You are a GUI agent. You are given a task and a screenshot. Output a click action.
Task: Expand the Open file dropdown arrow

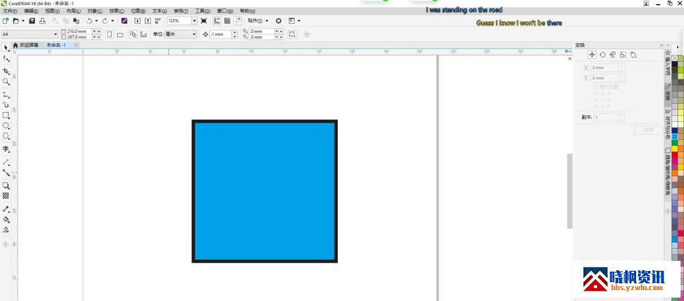[x=23, y=20]
